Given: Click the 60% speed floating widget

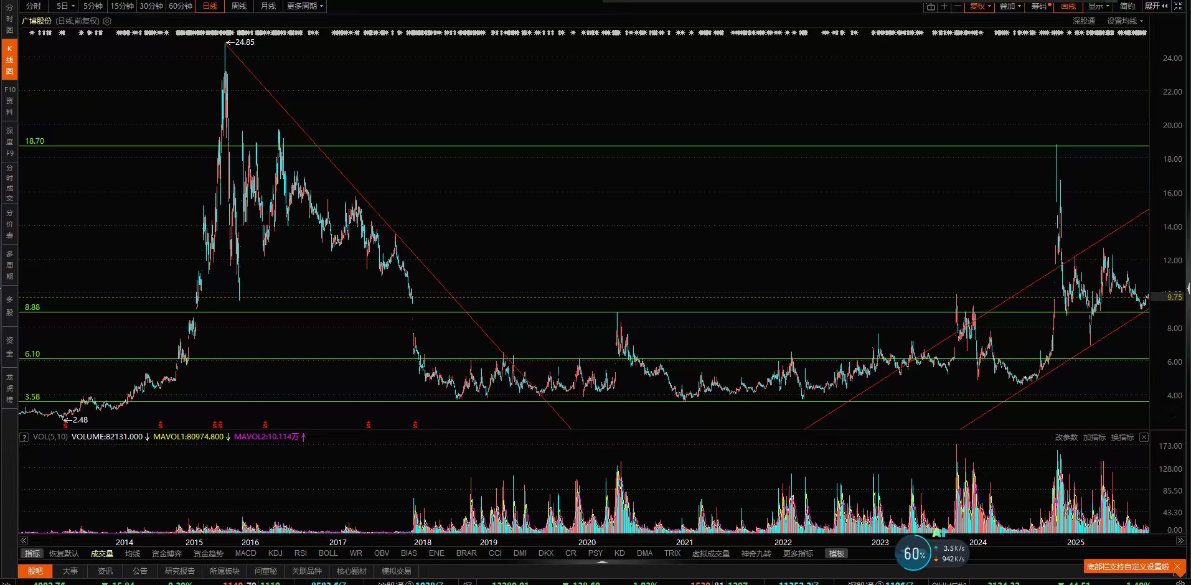Looking at the screenshot, I should tap(913, 553).
